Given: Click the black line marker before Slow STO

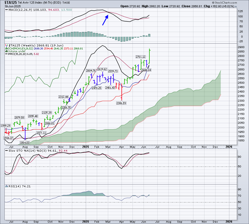Looking at the screenshot, I should pyautogui.click(x=7, y=151).
